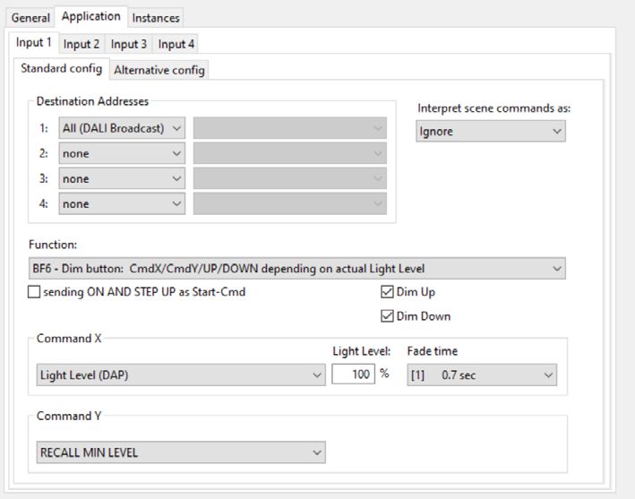Switch to Input 2 tab
The image size is (635, 499).
click(82, 44)
